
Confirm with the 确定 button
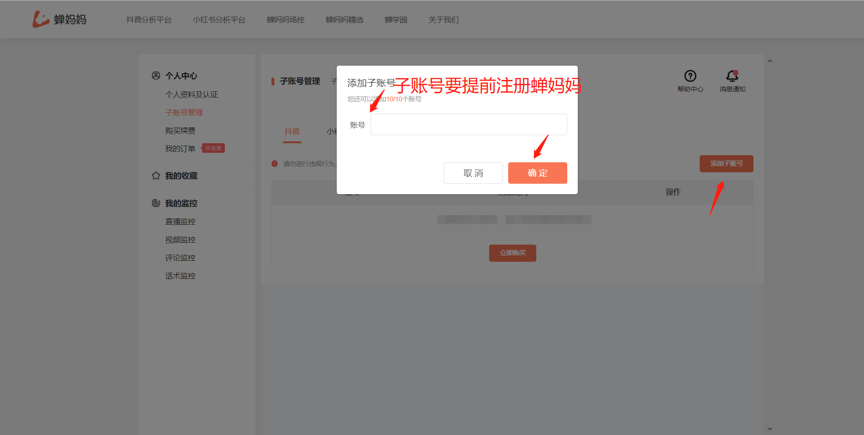click(538, 173)
